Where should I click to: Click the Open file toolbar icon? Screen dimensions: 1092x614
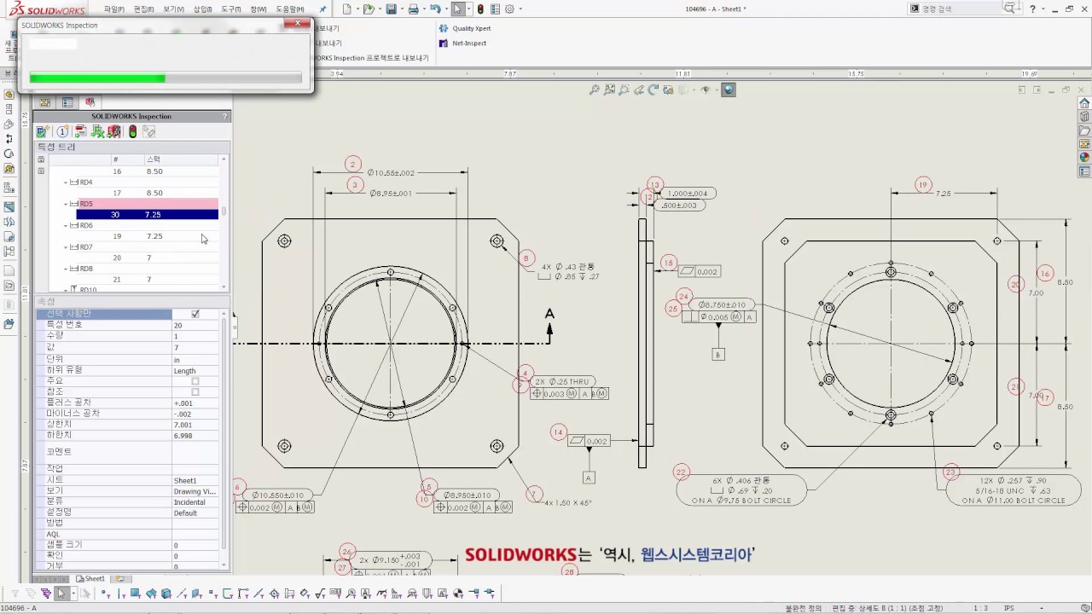(368, 9)
